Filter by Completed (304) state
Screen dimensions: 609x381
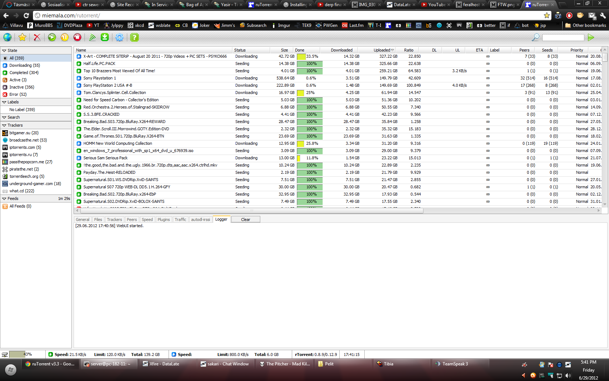[36, 73]
